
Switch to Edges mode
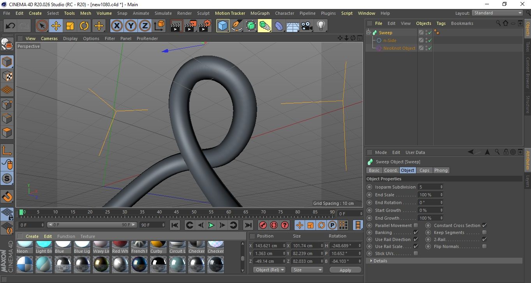tap(7, 118)
